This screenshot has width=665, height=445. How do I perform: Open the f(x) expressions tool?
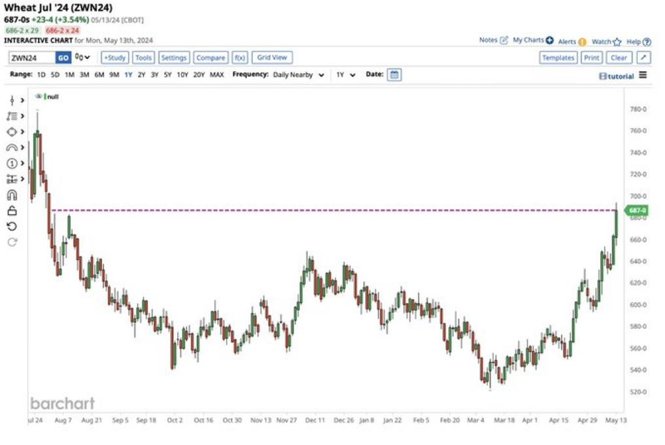tap(240, 58)
